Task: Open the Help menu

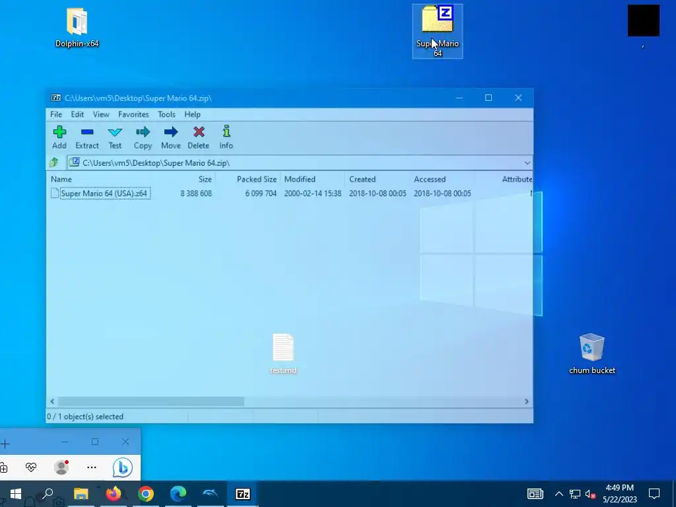Action: [x=192, y=114]
